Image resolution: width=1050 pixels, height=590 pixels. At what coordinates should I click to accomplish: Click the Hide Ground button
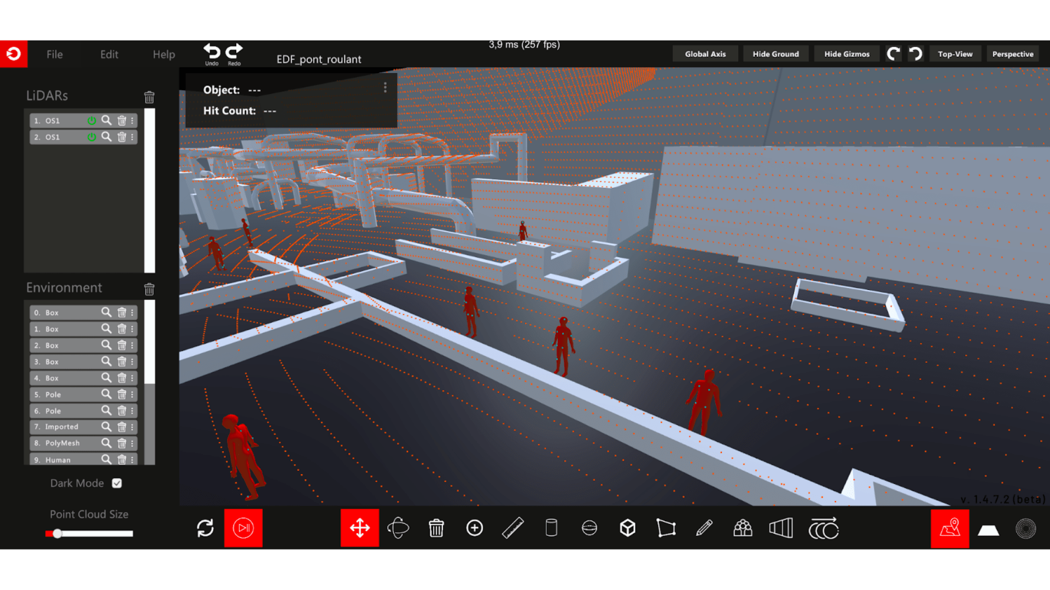(775, 54)
